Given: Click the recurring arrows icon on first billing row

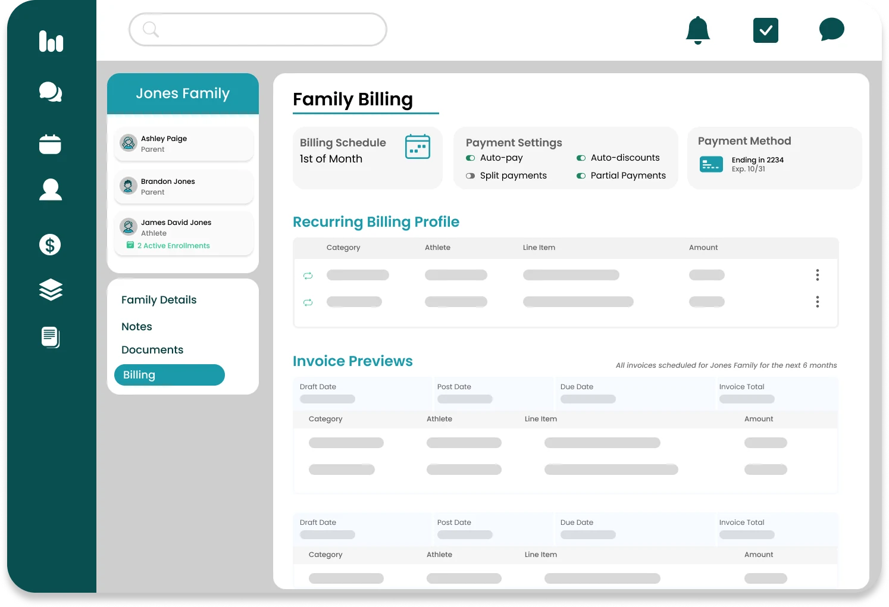Looking at the screenshot, I should point(308,276).
